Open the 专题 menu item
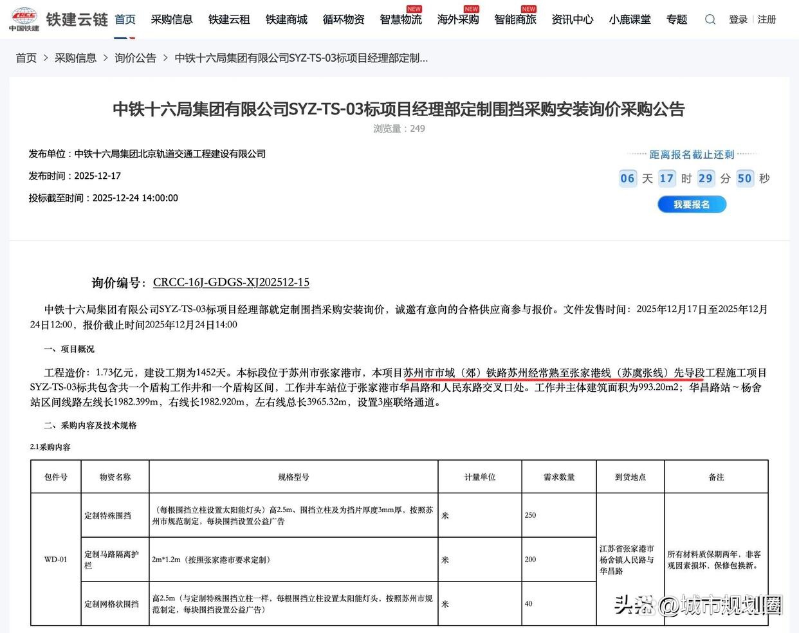Viewport: 799px width, 633px height. (x=677, y=19)
